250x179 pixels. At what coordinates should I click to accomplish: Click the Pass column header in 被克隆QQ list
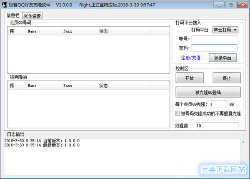79,86
